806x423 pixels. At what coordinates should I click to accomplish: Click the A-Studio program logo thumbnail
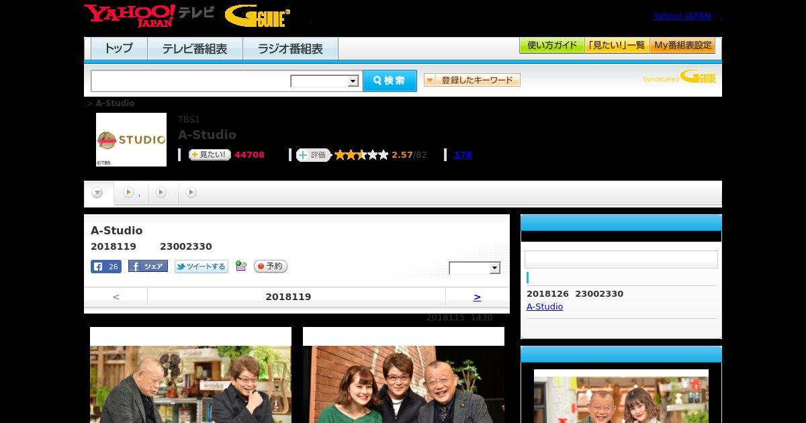[131, 140]
